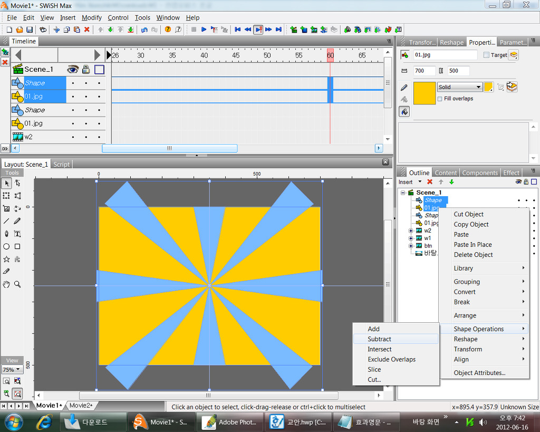This screenshot has width=540, height=432.
Task: Select the fill bucket icon in Properties
Action: (404, 112)
